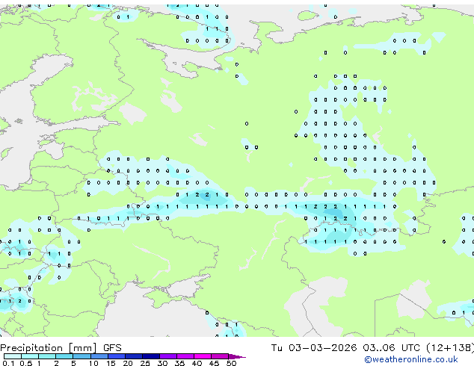Image resolution: width=474 pixels, height=366 pixels.
Task: Click the forecast date 'Tu 03-03-2026'
Action: tap(314, 348)
